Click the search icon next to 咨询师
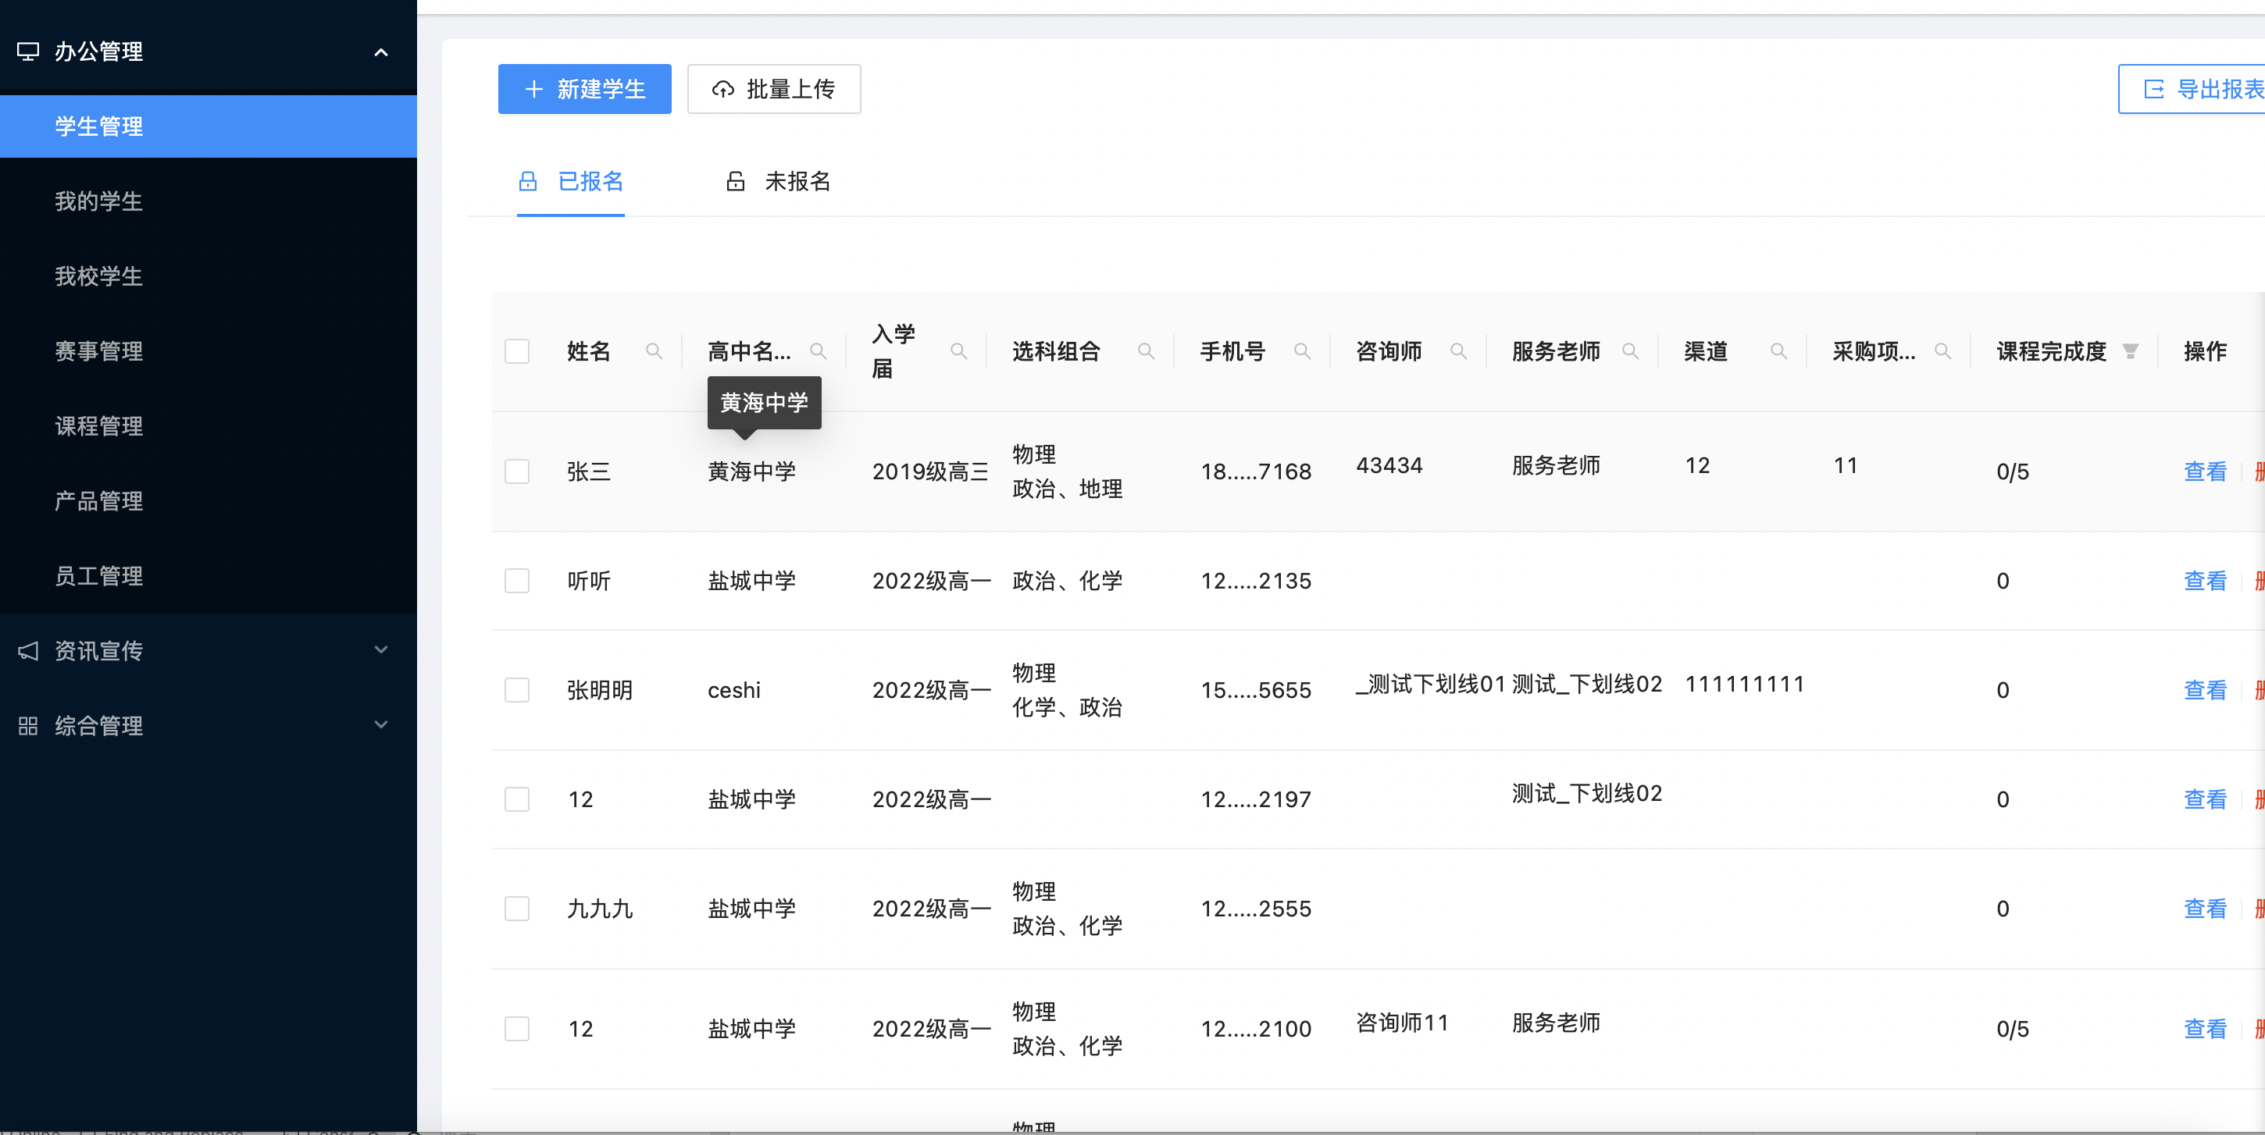This screenshot has height=1135, width=2265. 1458,351
